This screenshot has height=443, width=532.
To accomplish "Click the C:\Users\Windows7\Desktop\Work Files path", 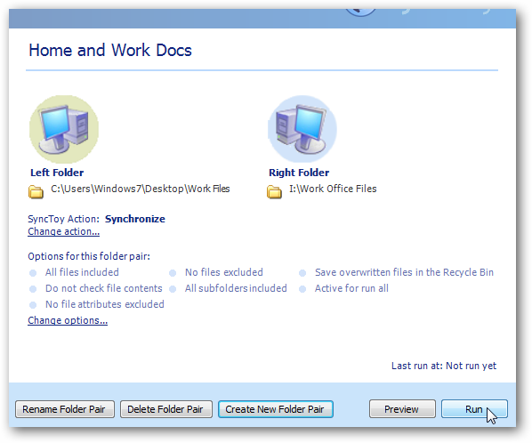I will 141,189.
